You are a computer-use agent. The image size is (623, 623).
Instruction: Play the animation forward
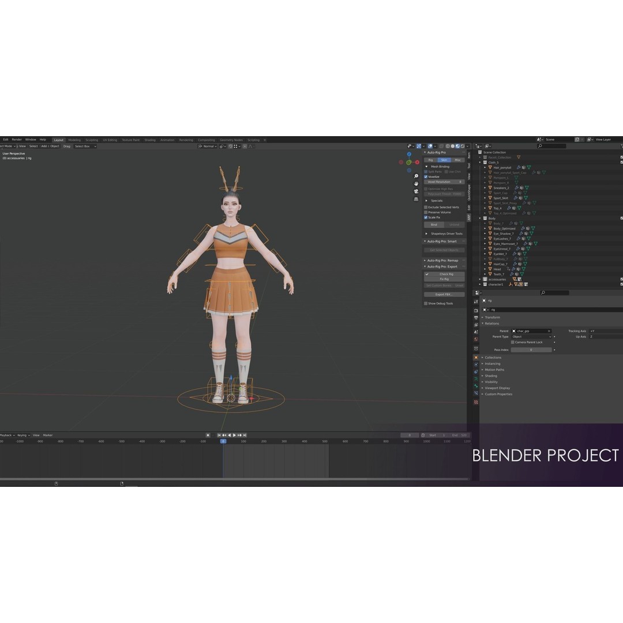[234, 435]
